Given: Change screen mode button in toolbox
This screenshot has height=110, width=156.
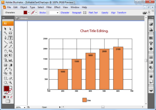Looking at the screenshot, I should click(8, 101).
